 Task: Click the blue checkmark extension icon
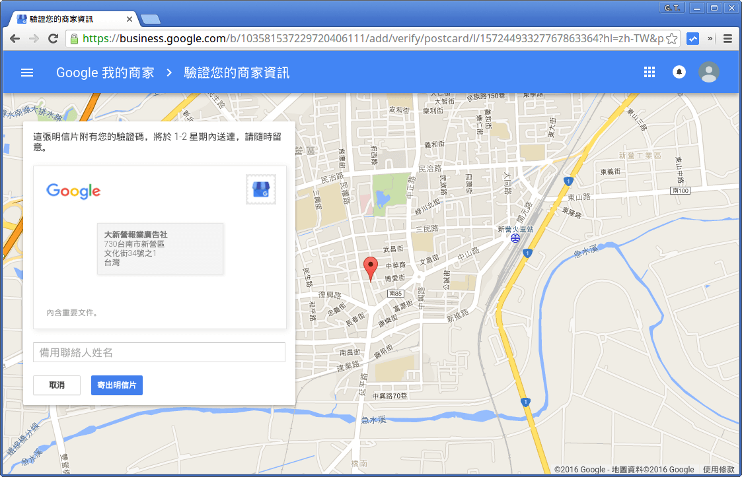pyautogui.click(x=692, y=38)
